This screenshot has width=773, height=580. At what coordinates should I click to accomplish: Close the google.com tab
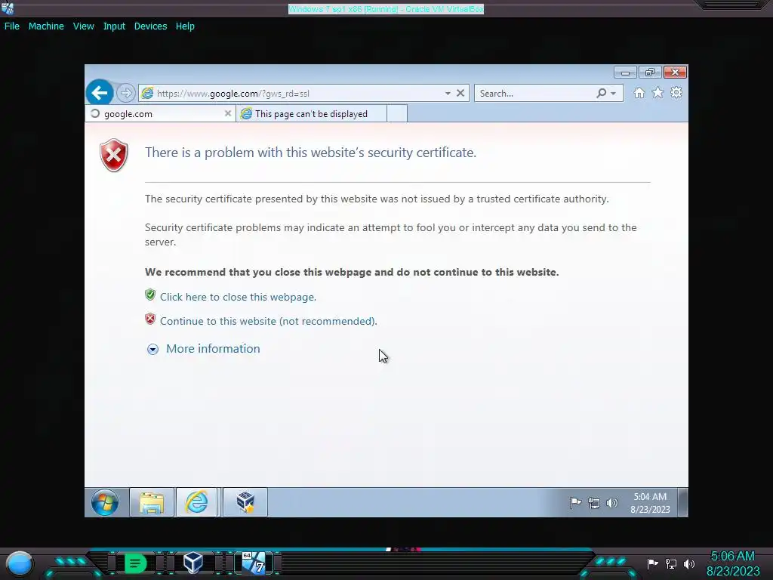point(228,113)
